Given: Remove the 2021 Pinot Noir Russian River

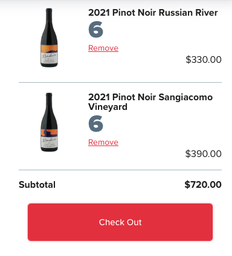Looking at the screenshot, I should click(x=103, y=48).
